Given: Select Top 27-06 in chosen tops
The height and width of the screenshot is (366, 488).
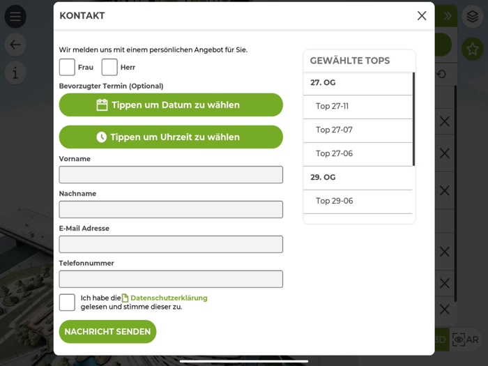Looking at the screenshot, I should (x=358, y=154).
